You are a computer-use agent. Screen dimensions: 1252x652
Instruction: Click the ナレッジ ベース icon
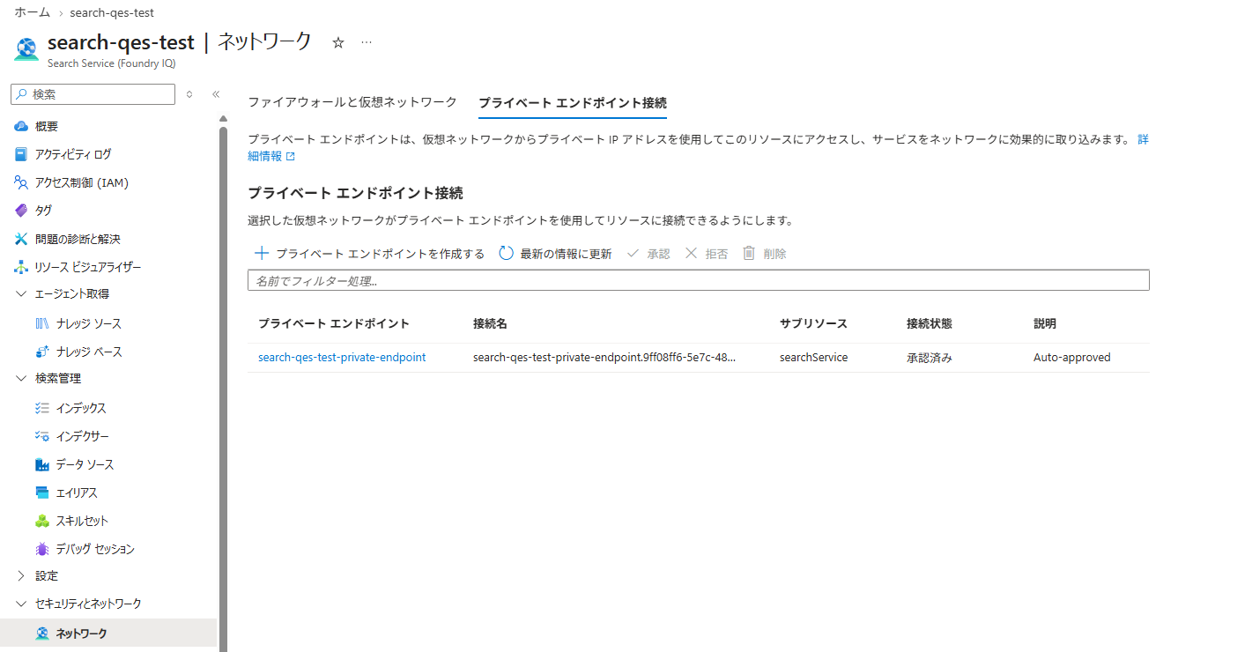click(x=41, y=352)
